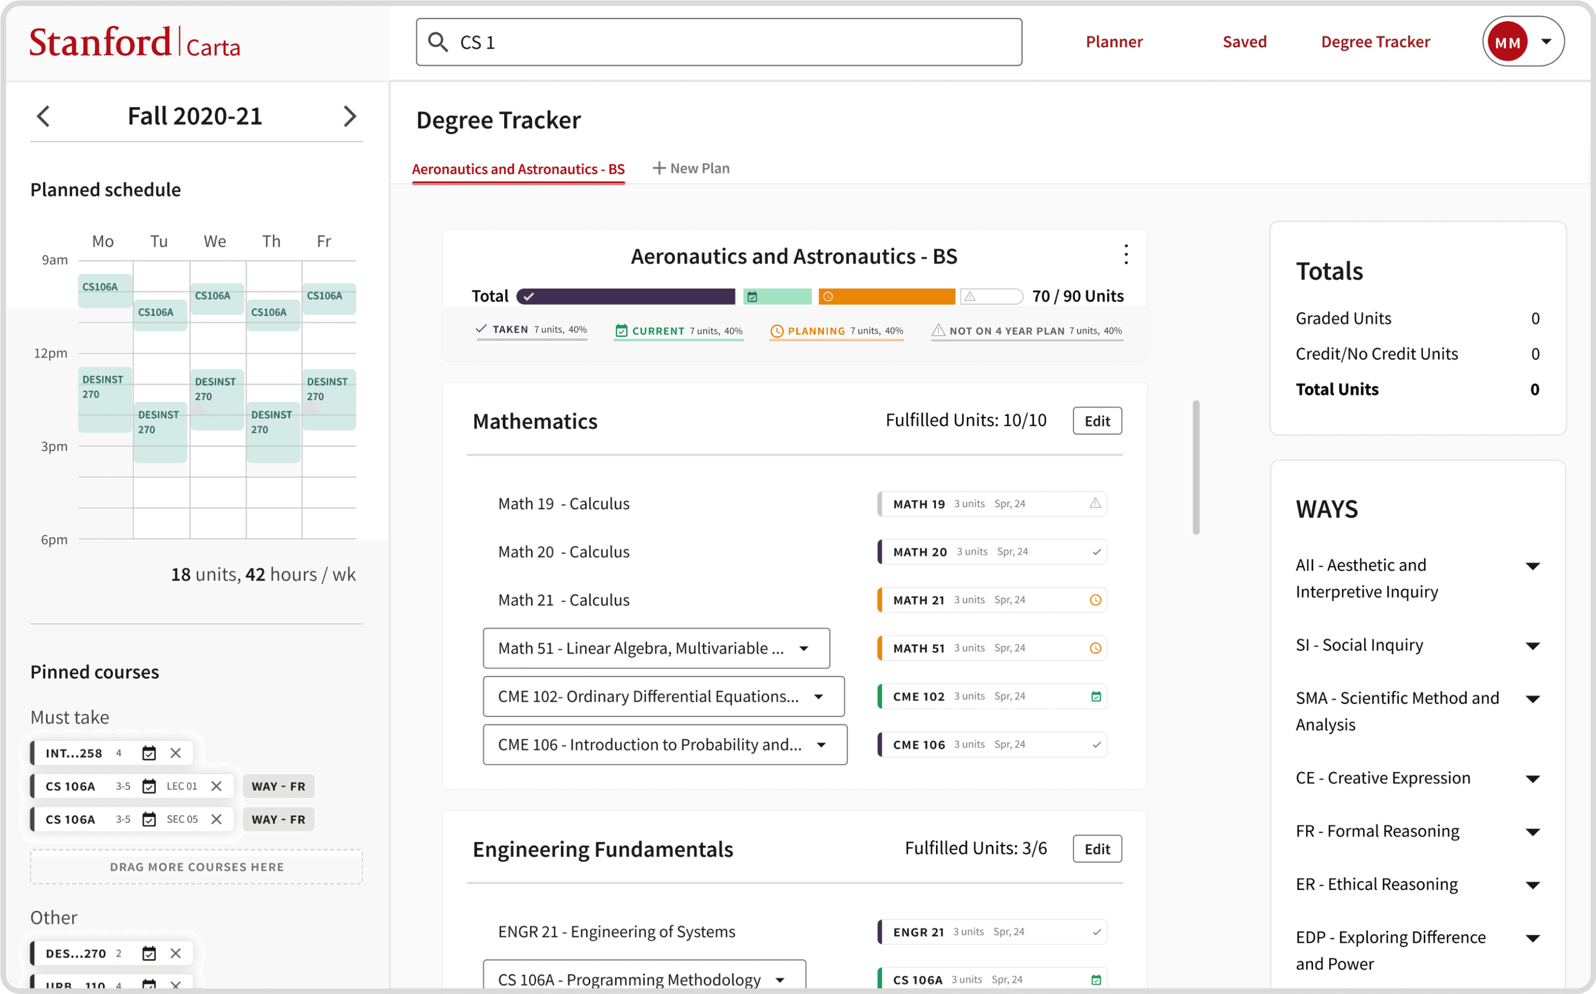Open the Planner menu item
This screenshot has width=1596, height=994.
(1113, 42)
